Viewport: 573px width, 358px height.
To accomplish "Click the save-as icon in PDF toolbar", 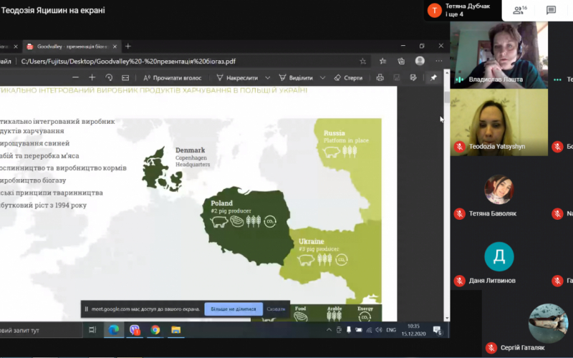I will 413,77.
